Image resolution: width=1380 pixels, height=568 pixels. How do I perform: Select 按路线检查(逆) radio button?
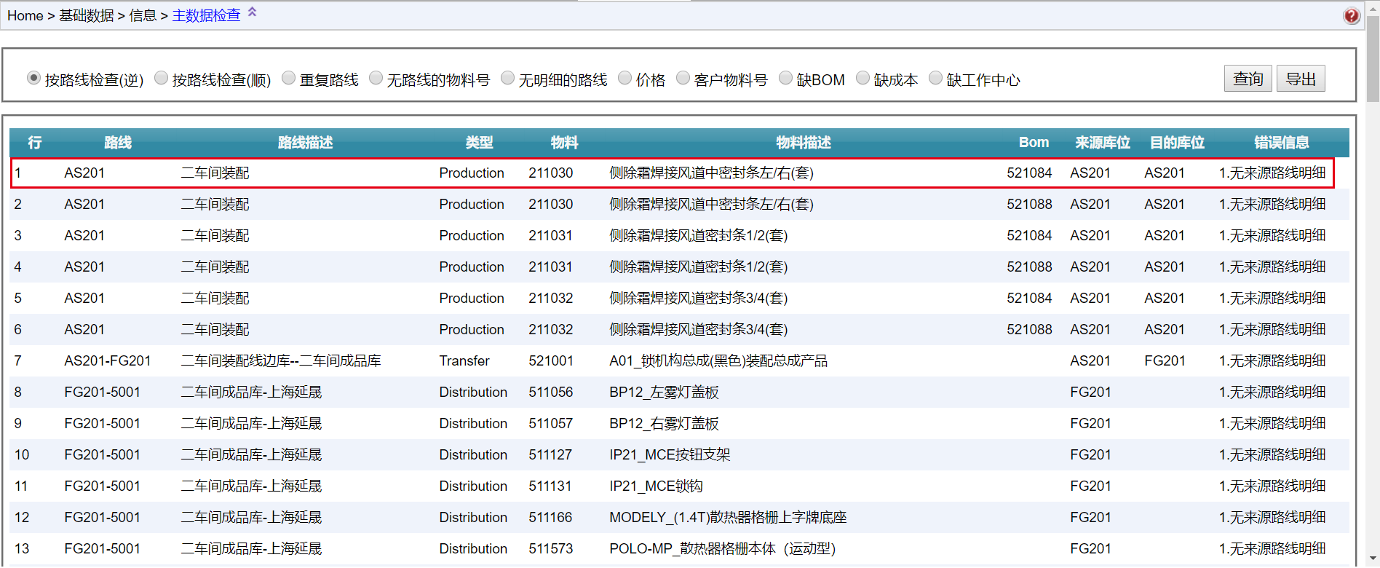[x=33, y=77]
